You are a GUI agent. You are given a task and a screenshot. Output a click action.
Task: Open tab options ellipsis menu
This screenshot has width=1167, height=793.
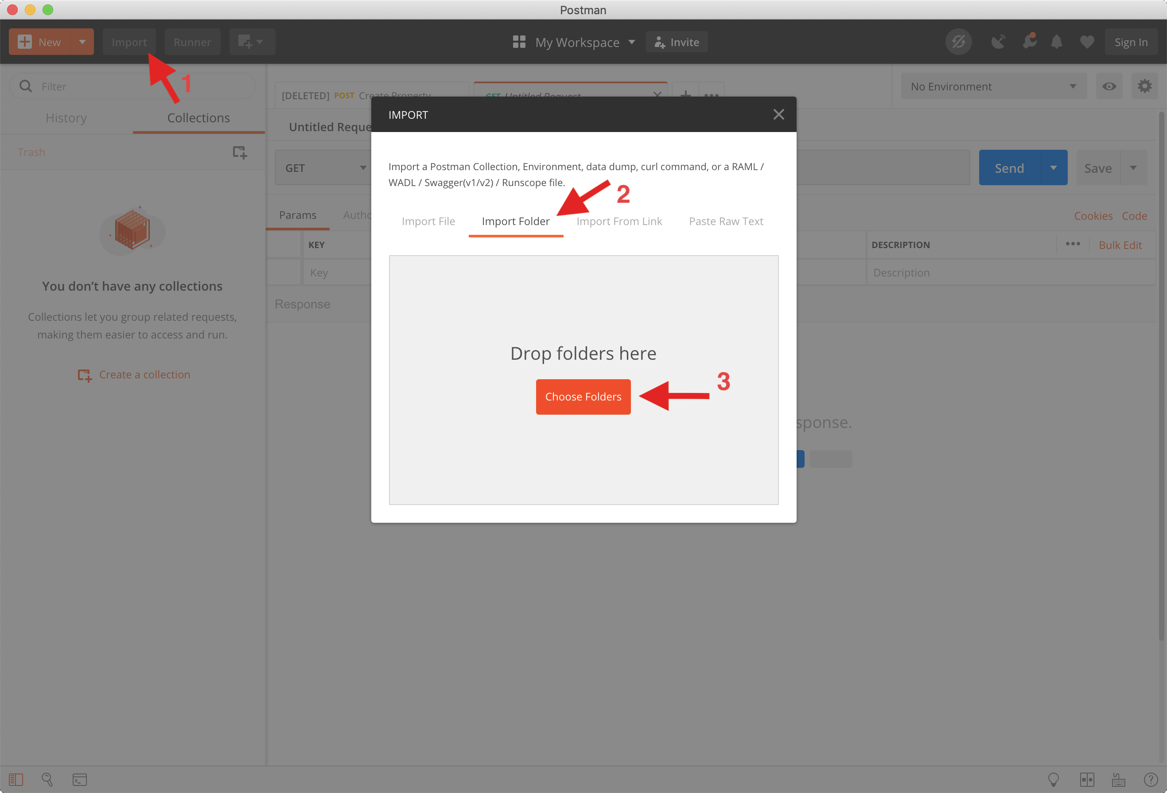(711, 94)
